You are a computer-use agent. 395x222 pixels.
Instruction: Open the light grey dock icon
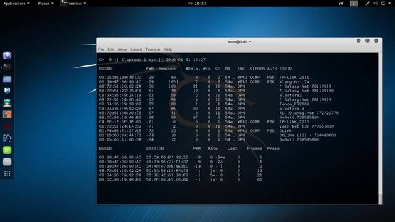(x=7, y=162)
